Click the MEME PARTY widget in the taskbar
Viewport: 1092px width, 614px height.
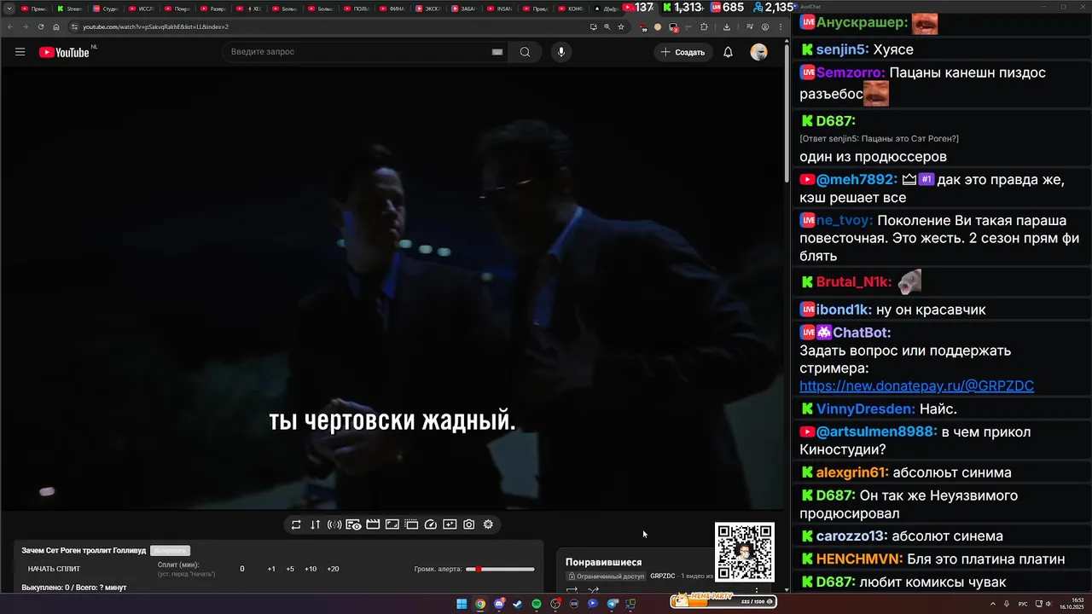click(723, 601)
